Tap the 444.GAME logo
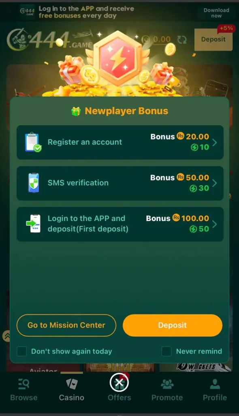The image size is (239, 416). (50, 40)
